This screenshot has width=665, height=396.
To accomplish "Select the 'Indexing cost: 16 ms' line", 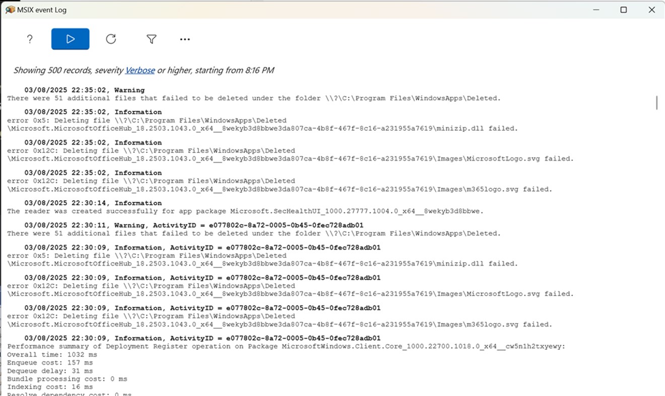I will click(x=50, y=387).
